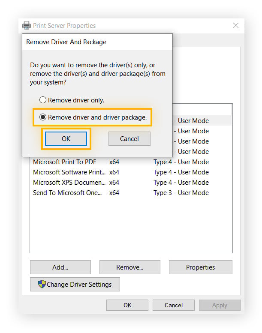Viewport: 262px width, 333px height.
Task: Click the shield icon for Change Driver Settings
Action: point(42,284)
